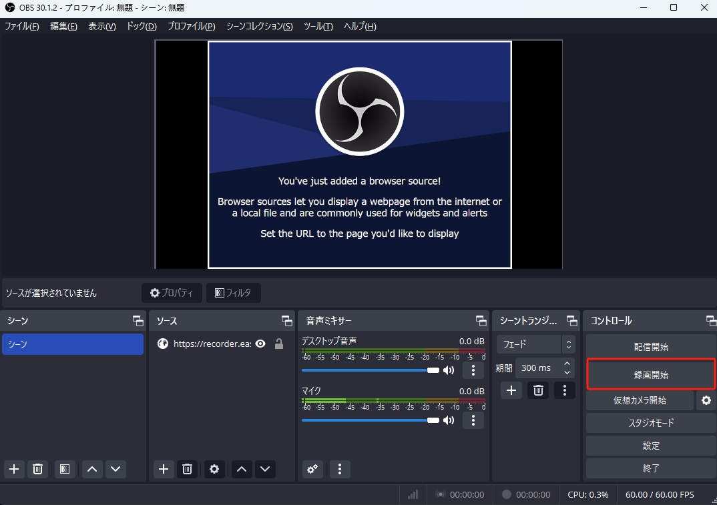Mute the デスクトップ音声 speaker icon

[x=449, y=370]
